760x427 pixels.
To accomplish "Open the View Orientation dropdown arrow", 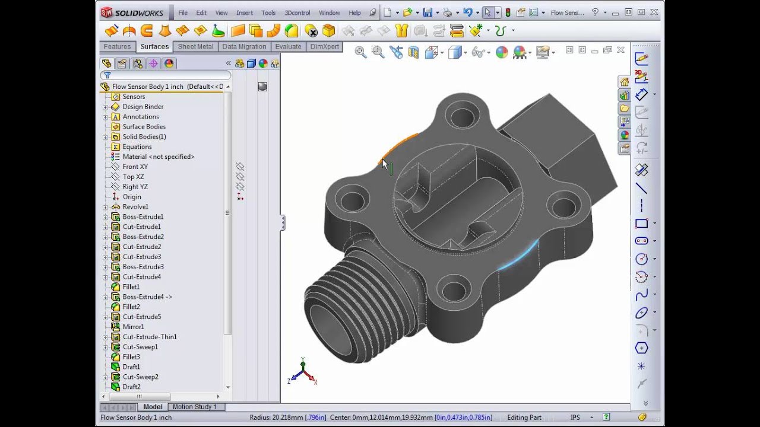I will (x=442, y=53).
